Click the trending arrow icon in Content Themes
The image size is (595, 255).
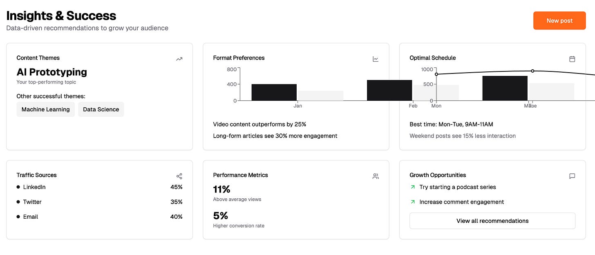click(179, 59)
